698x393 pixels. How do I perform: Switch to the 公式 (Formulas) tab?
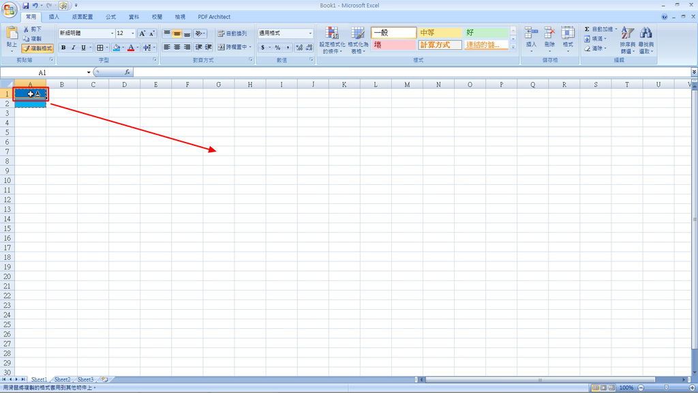(111, 17)
